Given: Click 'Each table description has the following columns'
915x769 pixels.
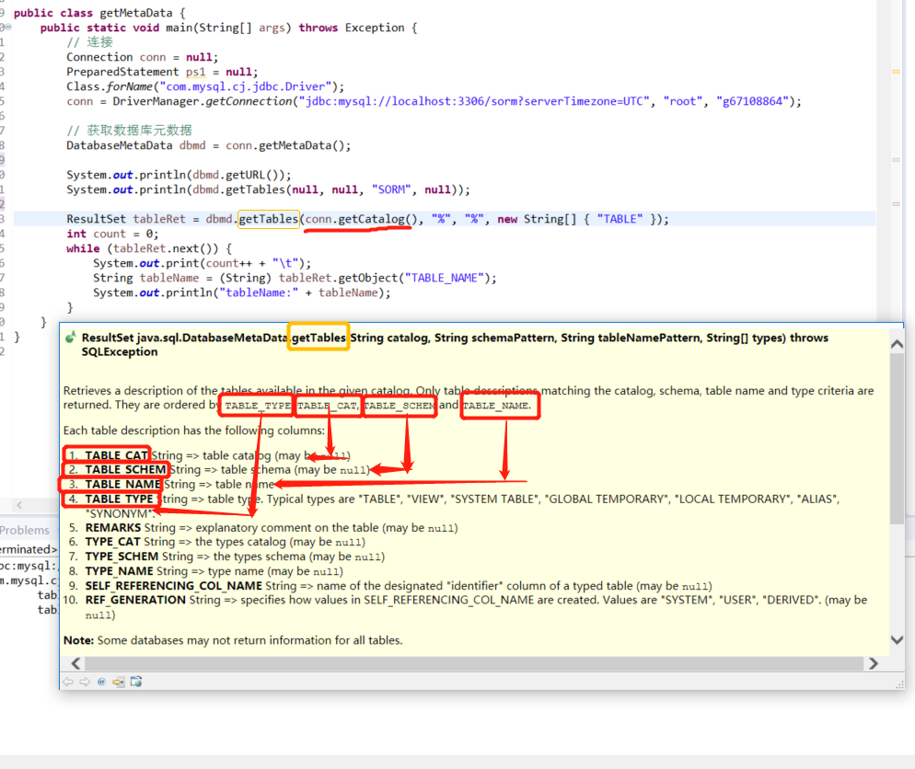Looking at the screenshot, I should (193, 430).
